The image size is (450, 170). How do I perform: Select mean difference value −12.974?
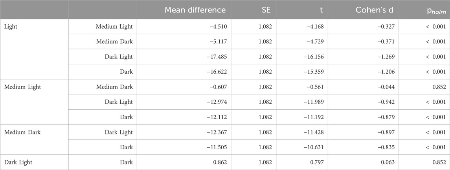tap(217, 102)
